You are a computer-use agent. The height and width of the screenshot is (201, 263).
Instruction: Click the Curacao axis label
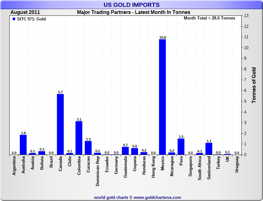(88, 164)
